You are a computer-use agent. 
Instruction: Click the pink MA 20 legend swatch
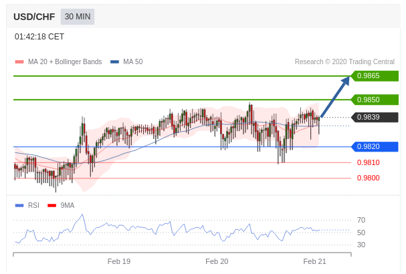[19, 62]
